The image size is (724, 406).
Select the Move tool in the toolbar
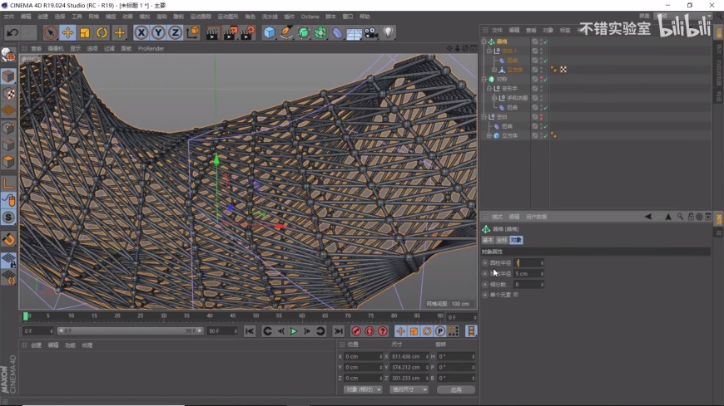click(x=67, y=32)
